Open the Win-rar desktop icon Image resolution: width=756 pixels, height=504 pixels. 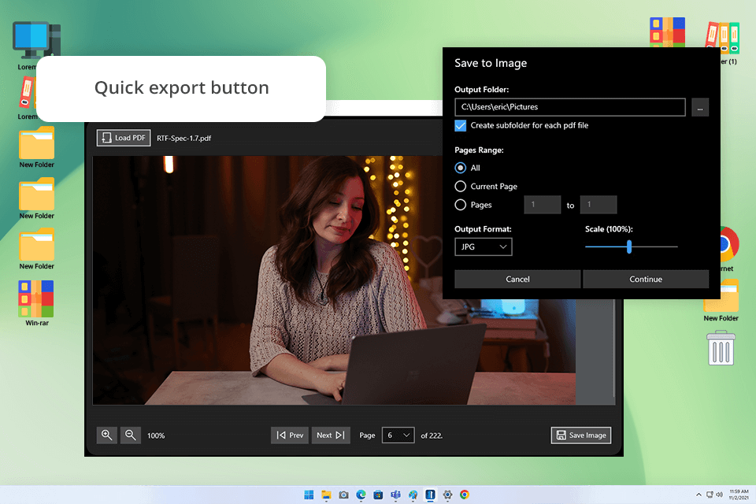(36, 299)
